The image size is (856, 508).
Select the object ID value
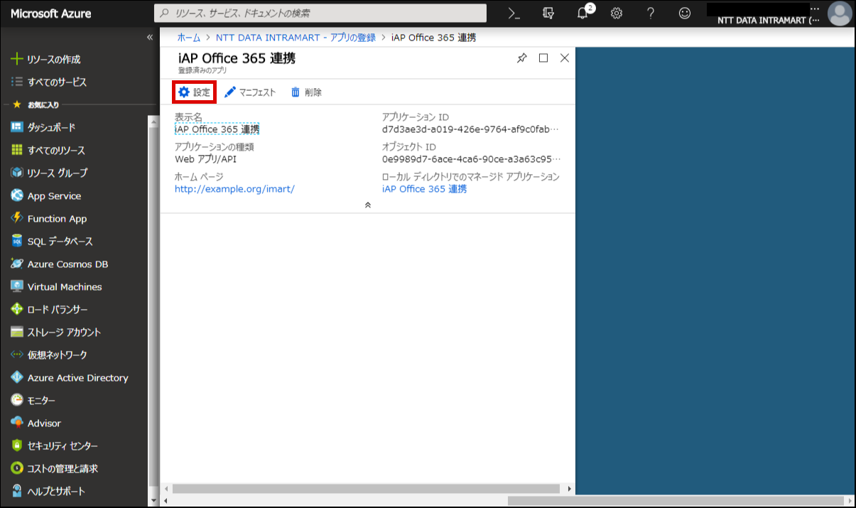coord(470,159)
